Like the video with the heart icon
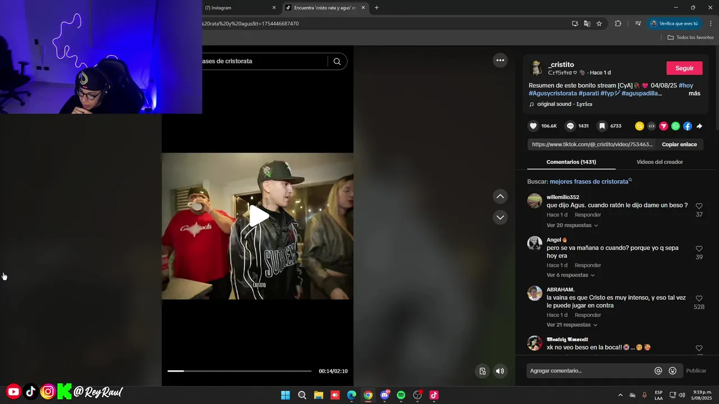This screenshot has height=404, width=719. (x=534, y=126)
